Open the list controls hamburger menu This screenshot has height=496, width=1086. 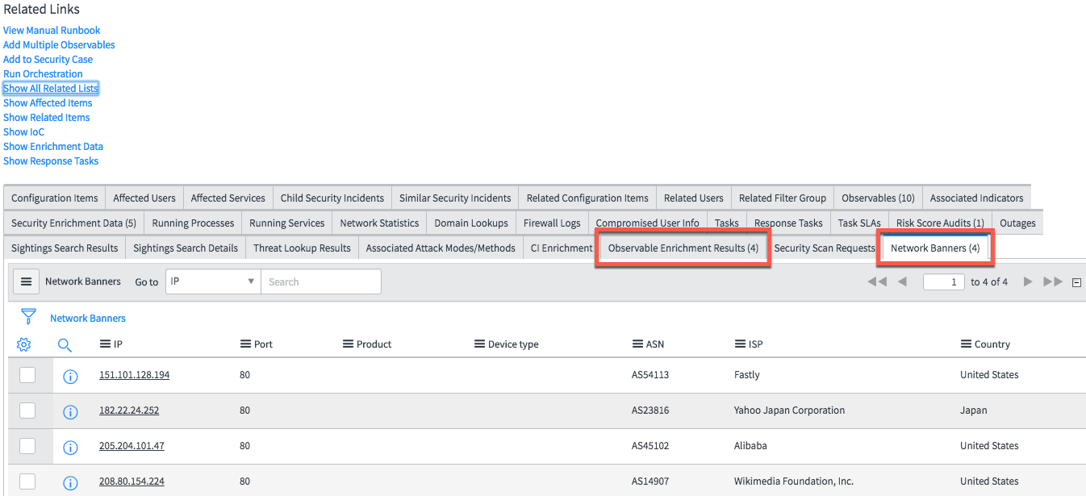tap(26, 281)
